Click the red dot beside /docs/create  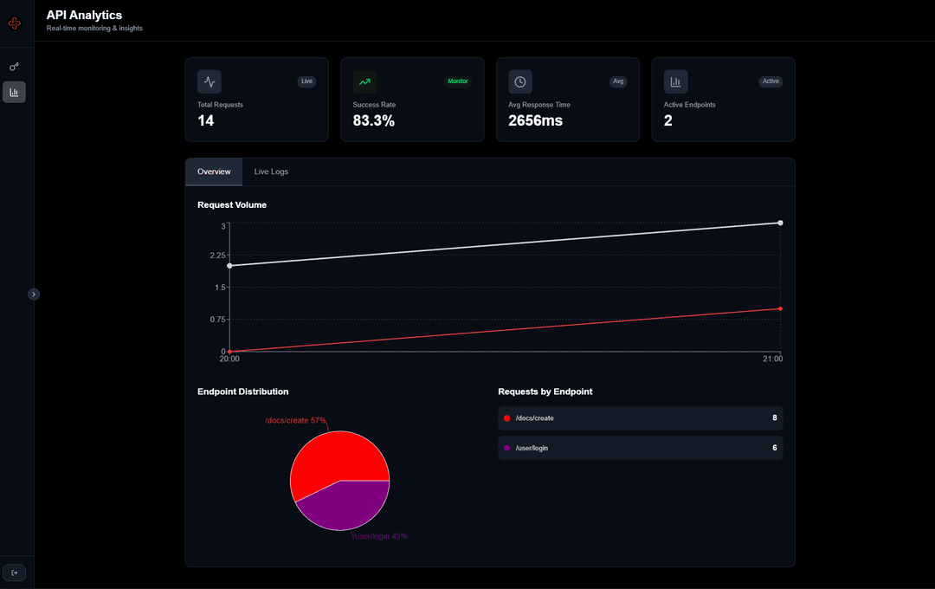[x=506, y=417]
